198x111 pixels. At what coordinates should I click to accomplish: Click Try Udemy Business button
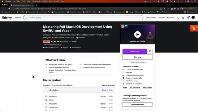click(x=137, y=104)
